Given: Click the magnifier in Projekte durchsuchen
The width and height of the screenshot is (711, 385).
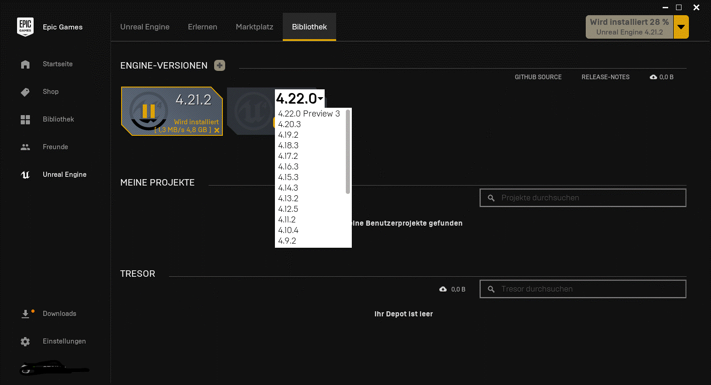Looking at the screenshot, I should pyautogui.click(x=491, y=198).
